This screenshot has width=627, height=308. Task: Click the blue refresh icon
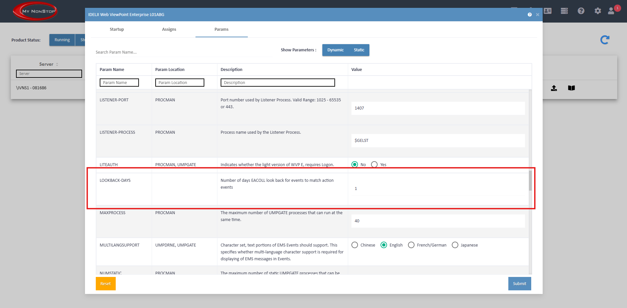[605, 40]
